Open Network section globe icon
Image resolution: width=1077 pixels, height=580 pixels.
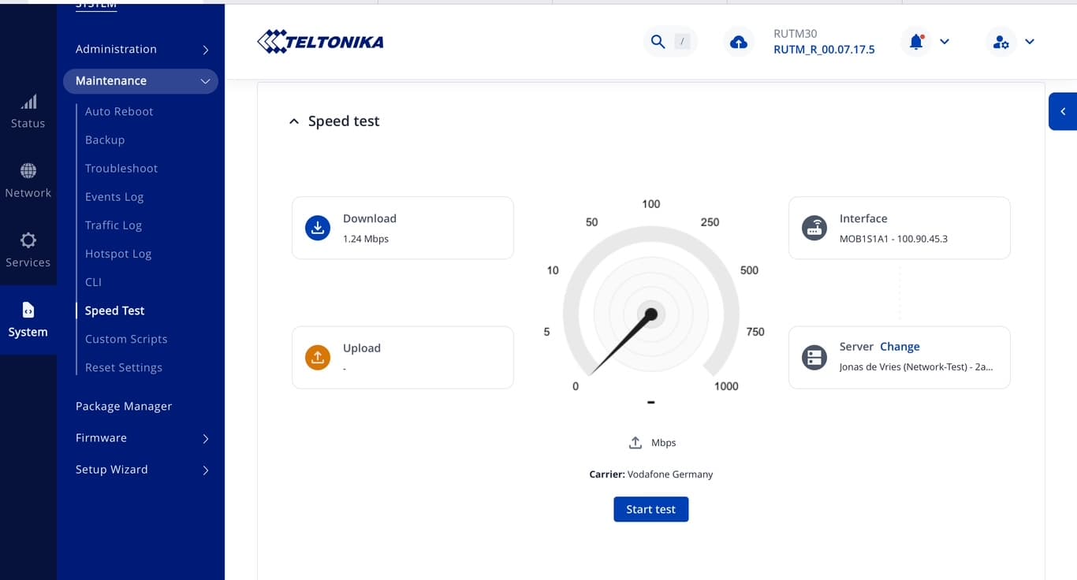click(x=28, y=171)
